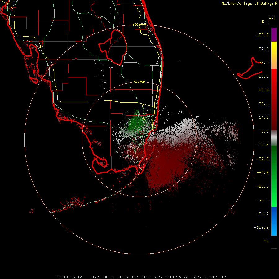Screen dimensions: 279x279
Task: Click the blue segment of velocity color bar
Action: point(274,221)
